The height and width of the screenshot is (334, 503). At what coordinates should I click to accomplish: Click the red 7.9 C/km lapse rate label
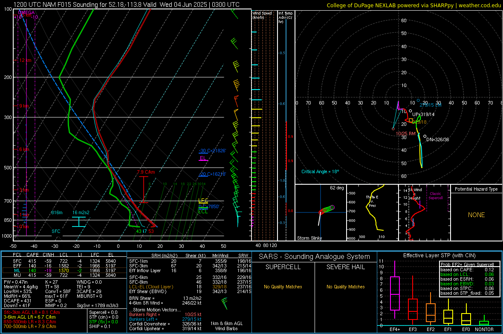[x=146, y=172]
